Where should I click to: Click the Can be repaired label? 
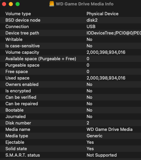click(x=22, y=104)
